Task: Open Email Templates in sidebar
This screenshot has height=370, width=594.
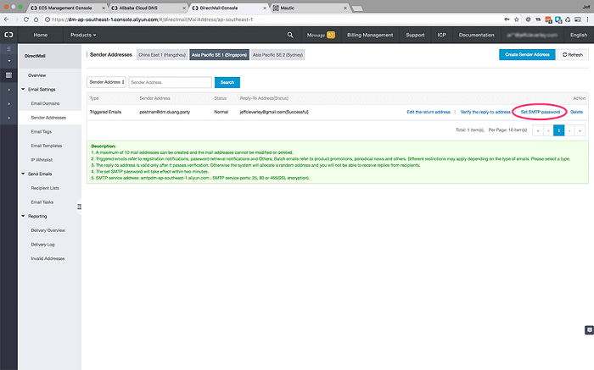Action: (47, 146)
